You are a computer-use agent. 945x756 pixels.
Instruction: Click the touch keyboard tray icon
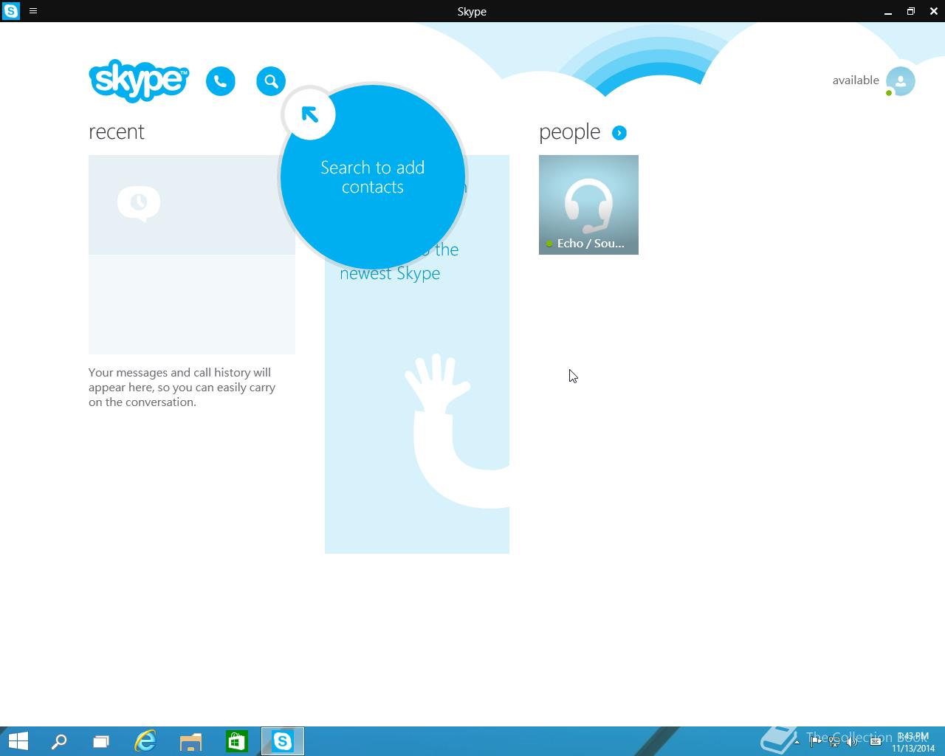[x=876, y=741]
